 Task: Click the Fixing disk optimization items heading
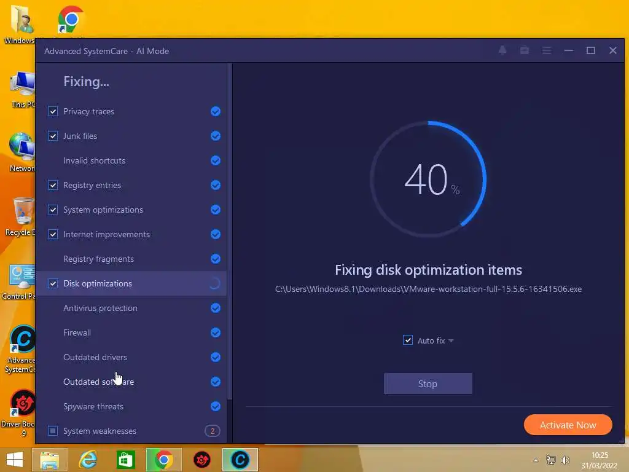pyautogui.click(x=428, y=270)
